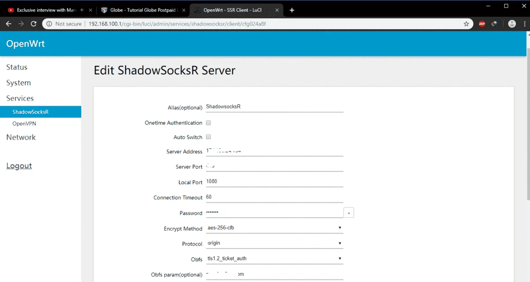
Task: Mute the audio icon on the interview tab
Action: [x=82, y=10]
